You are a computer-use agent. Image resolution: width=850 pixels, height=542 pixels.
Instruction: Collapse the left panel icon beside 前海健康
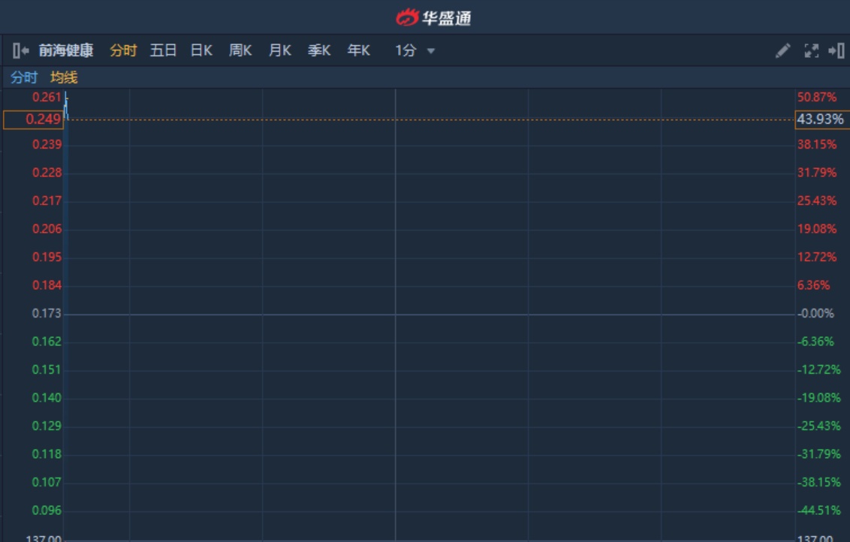20,51
